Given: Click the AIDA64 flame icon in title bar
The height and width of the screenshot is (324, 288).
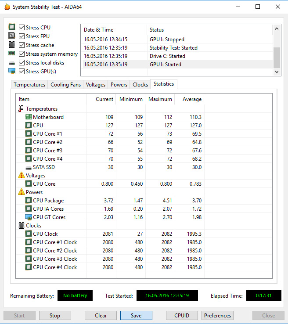Looking at the screenshot, I should 7,7.
